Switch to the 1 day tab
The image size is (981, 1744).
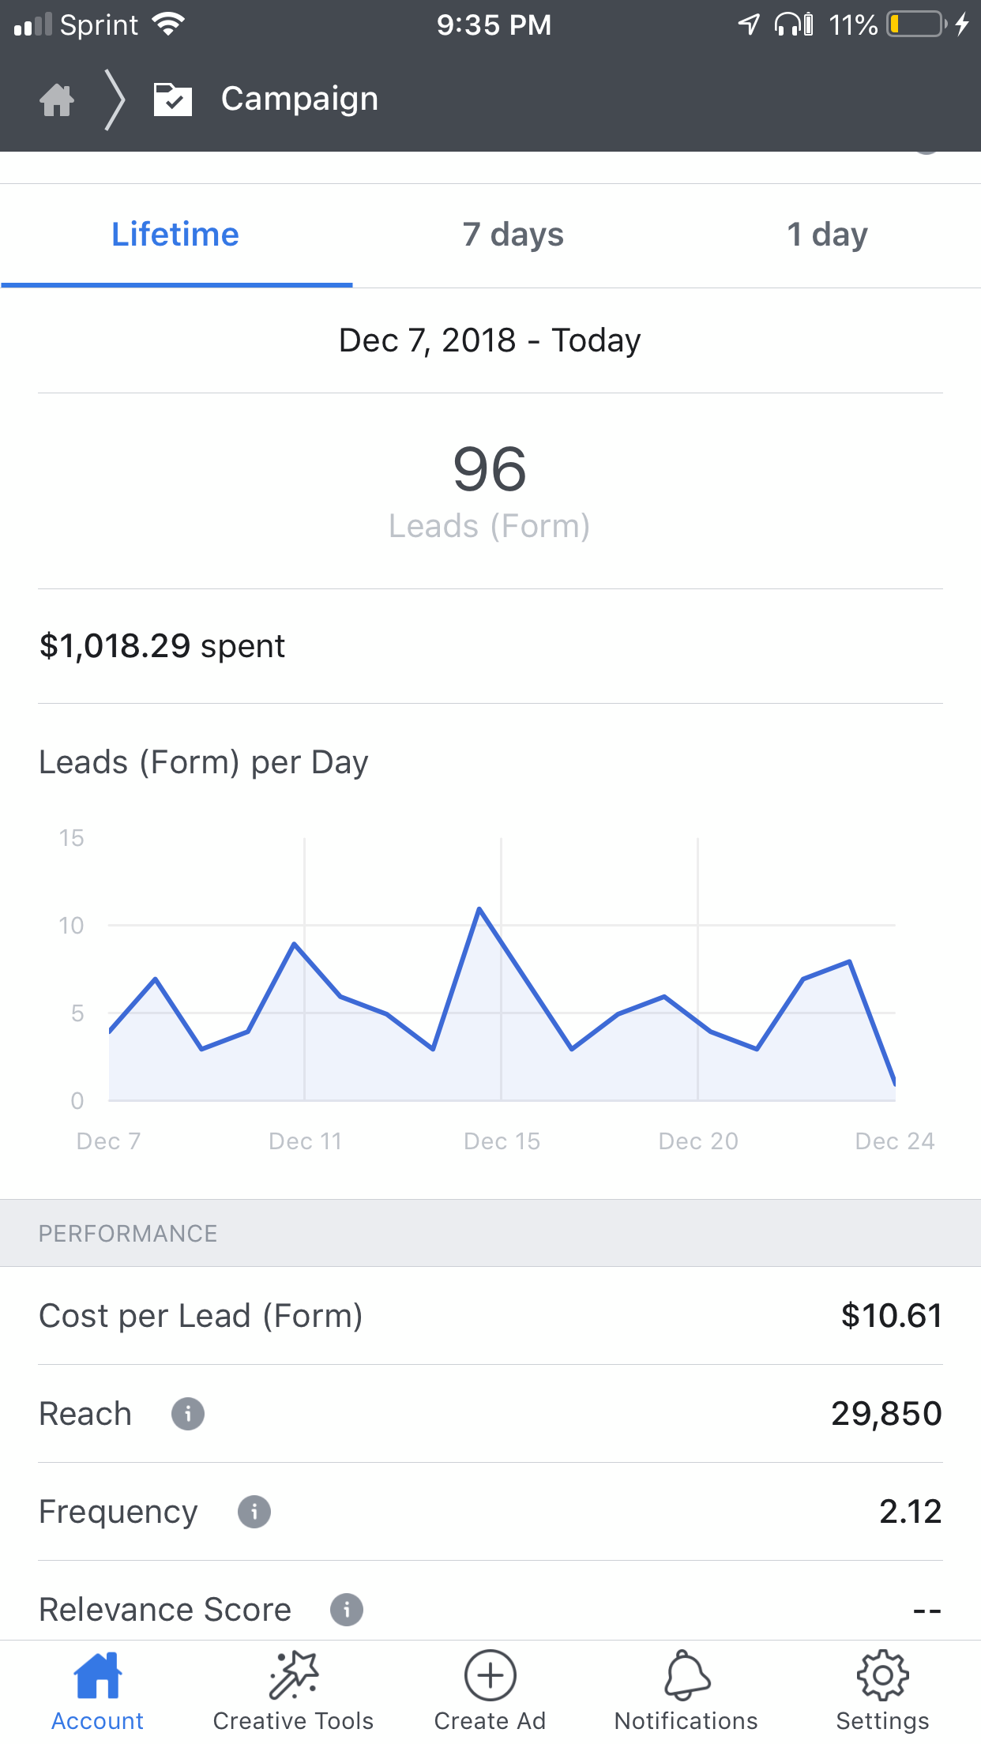pos(827,235)
